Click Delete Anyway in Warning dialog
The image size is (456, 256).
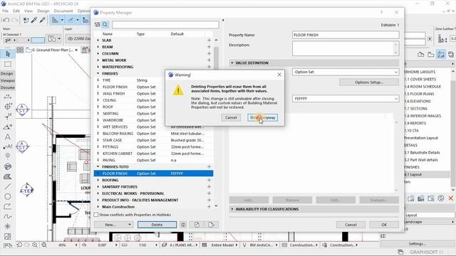point(263,117)
